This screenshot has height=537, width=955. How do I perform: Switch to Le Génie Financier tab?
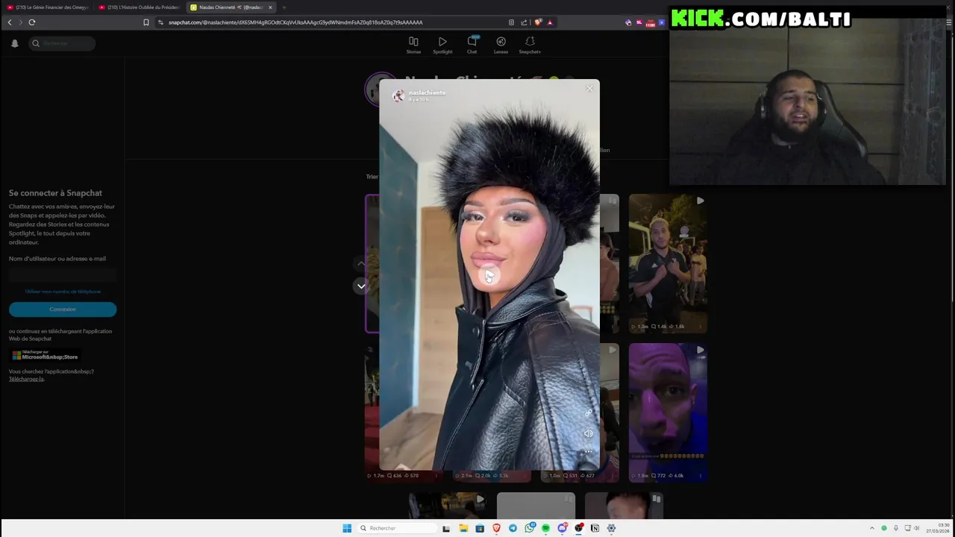click(x=48, y=7)
